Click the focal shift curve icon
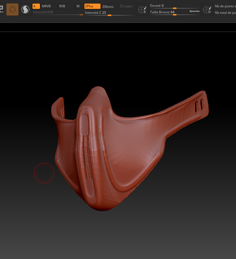The image size is (236, 259). [142, 9]
